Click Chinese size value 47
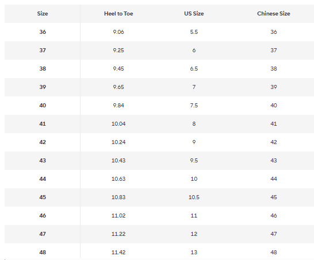Image resolution: width=314 pixels, height=260 pixels. coord(274,234)
